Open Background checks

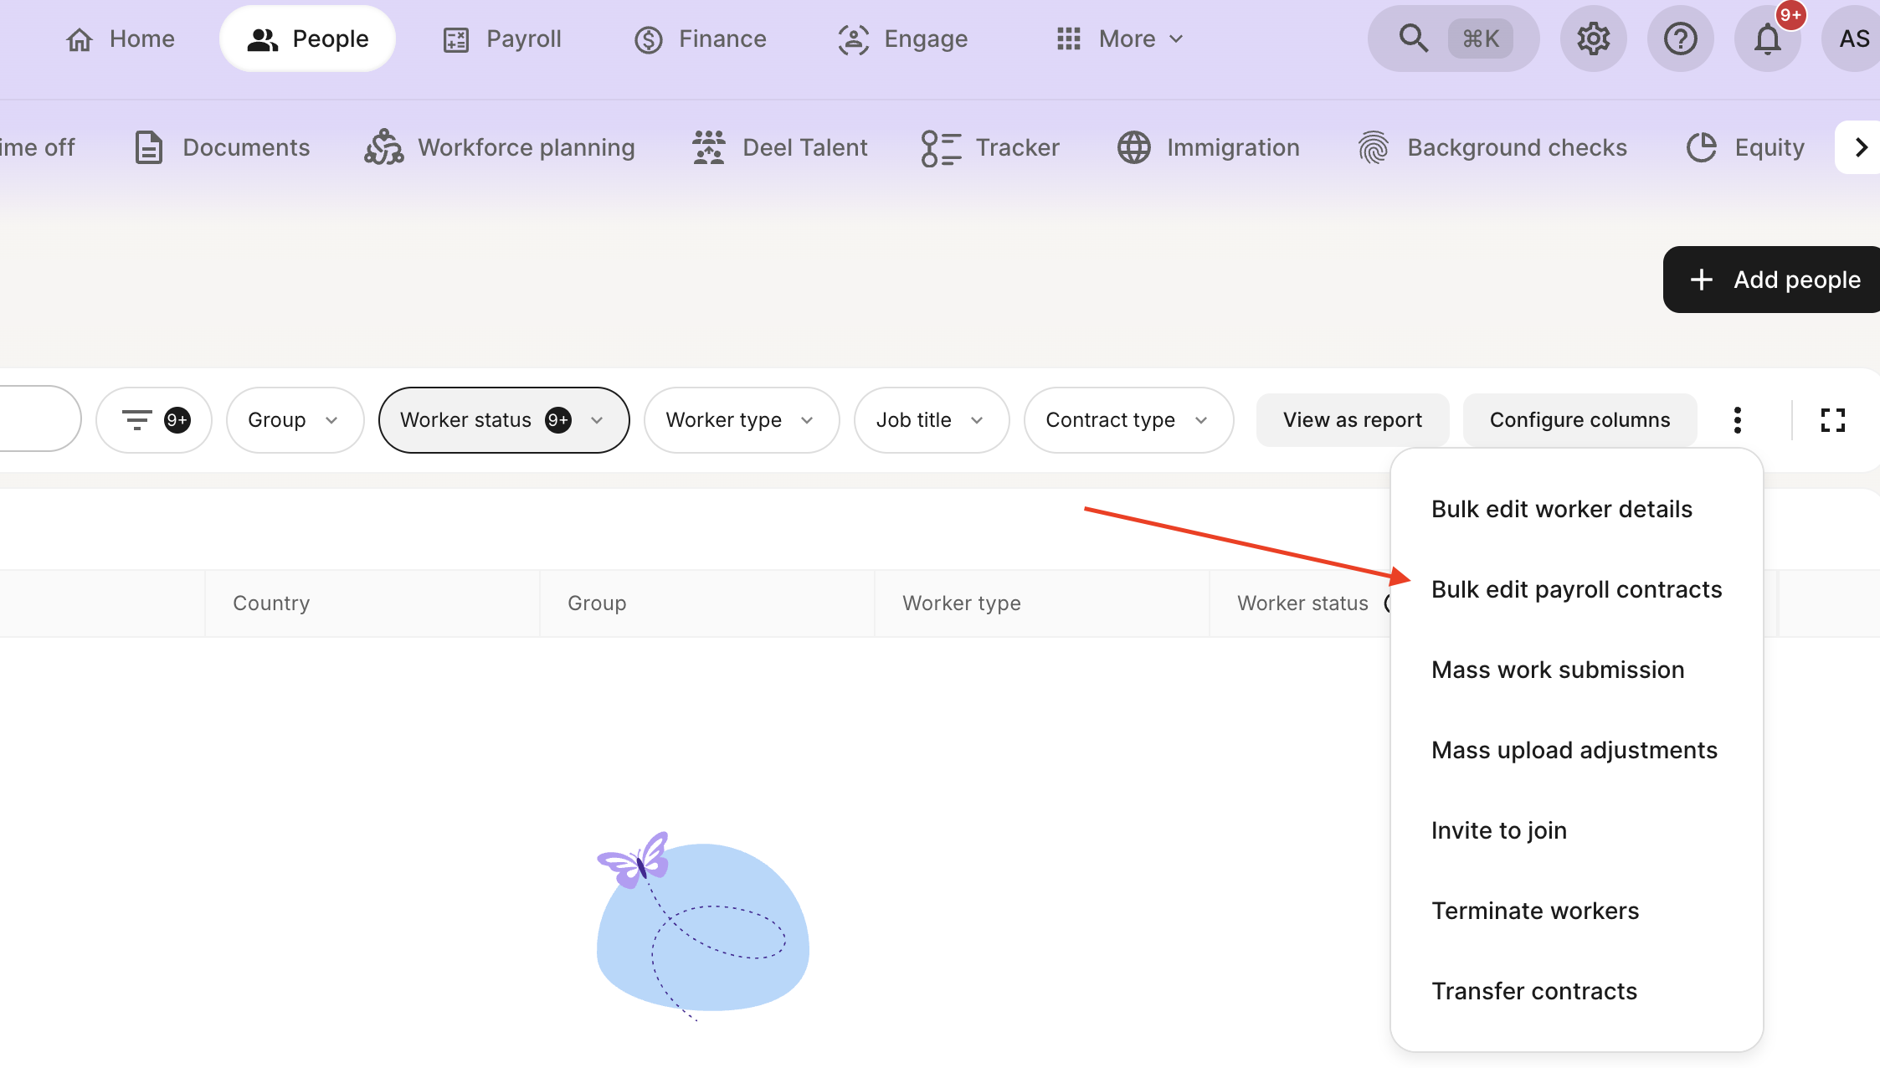click(1374, 146)
